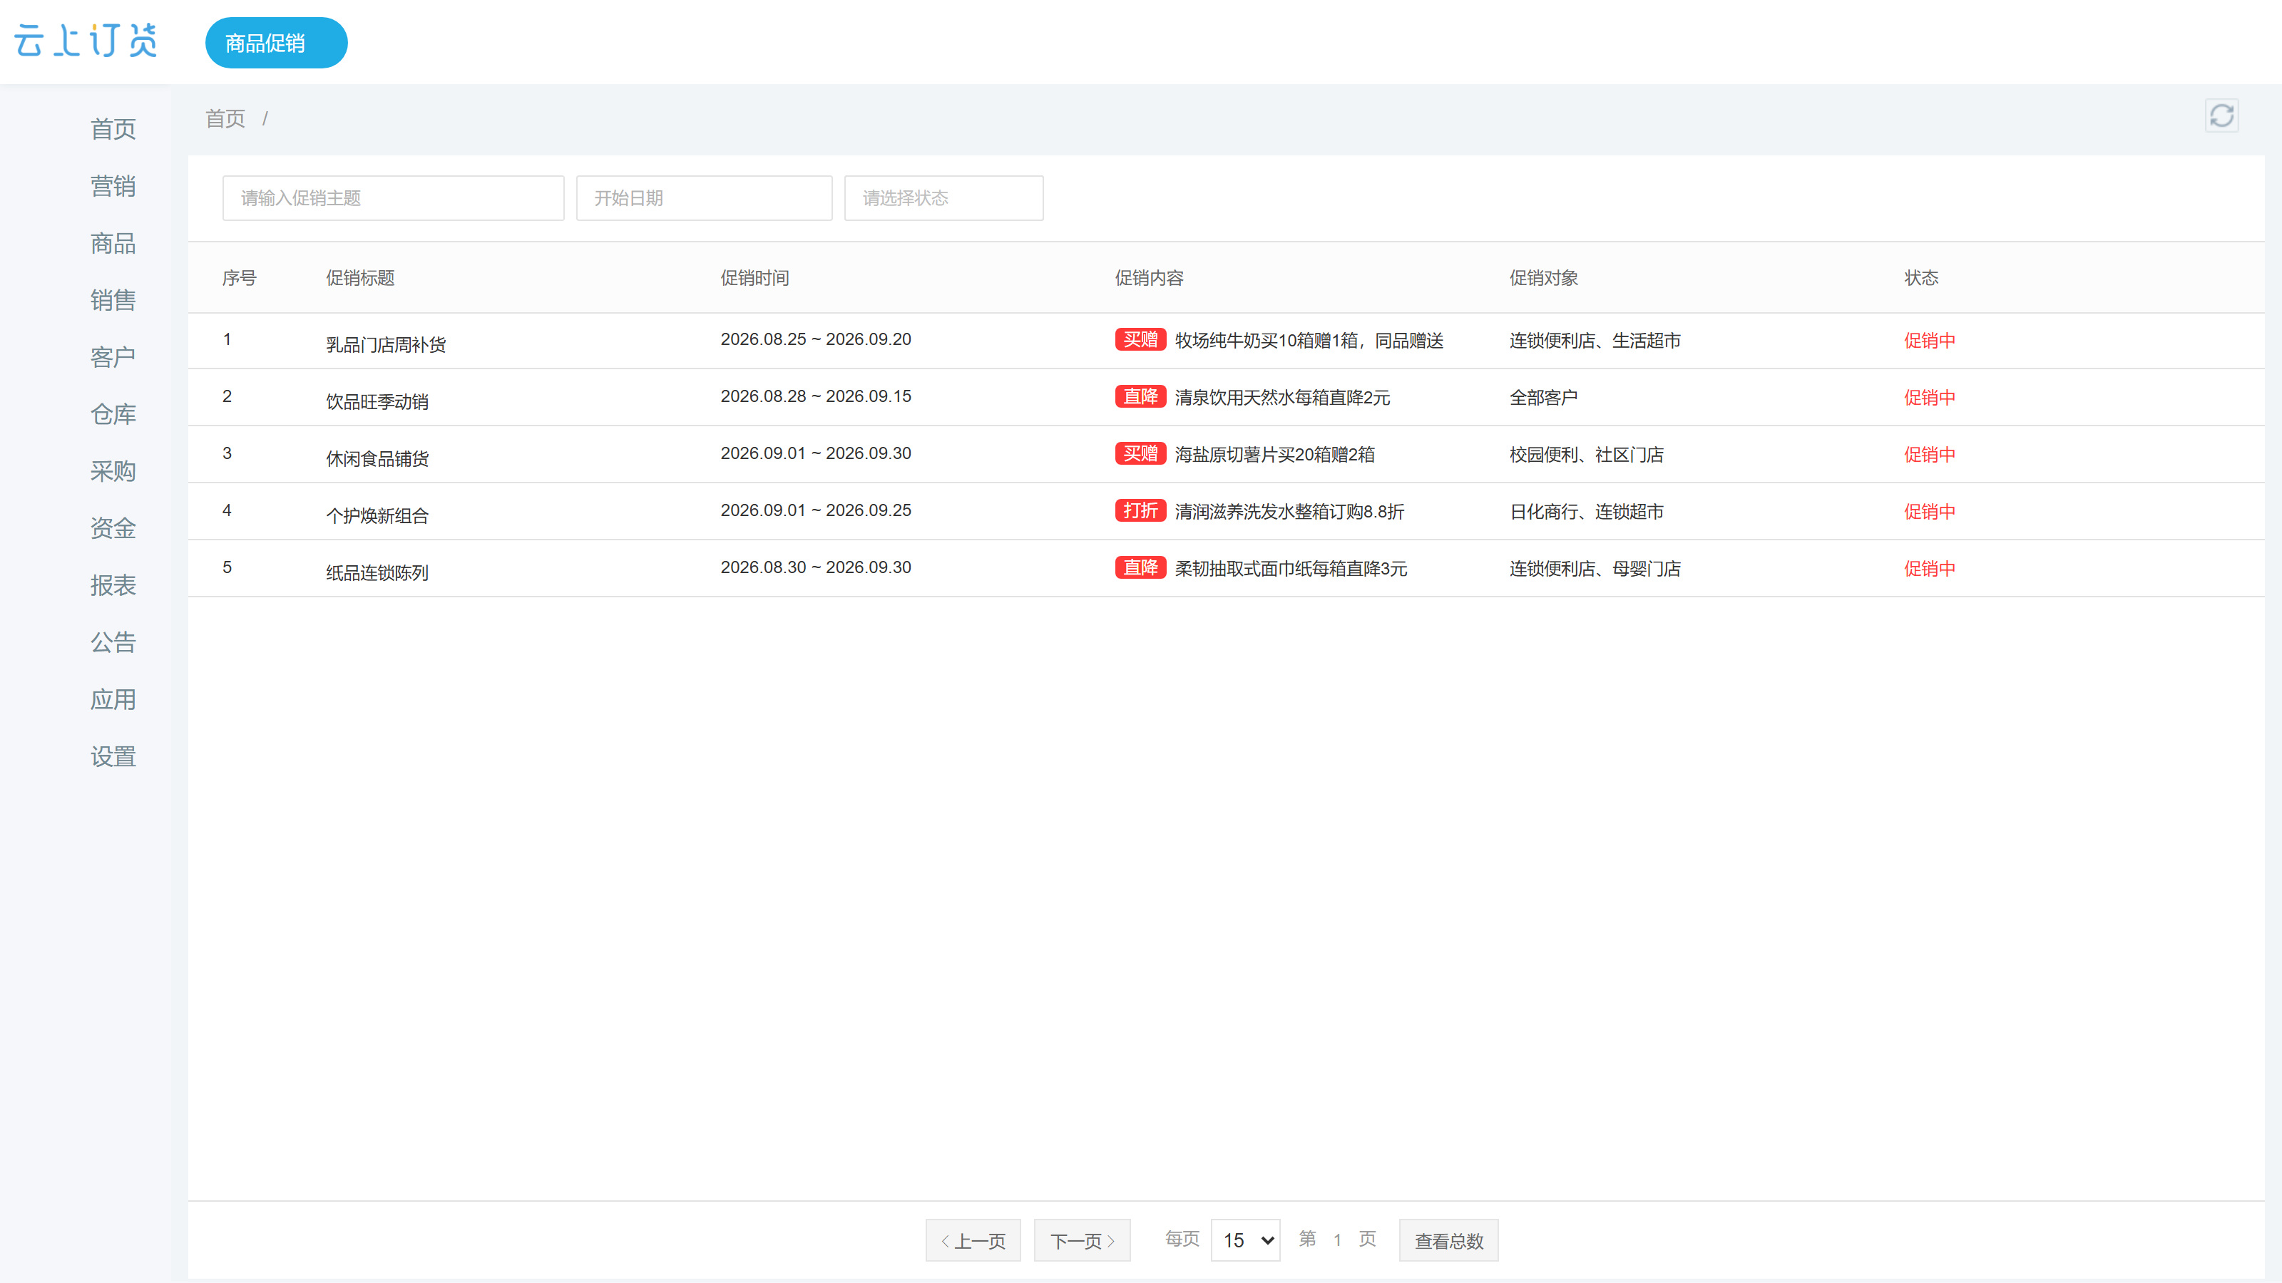The height and width of the screenshot is (1283, 2282).
Task: Open the 商品促销 tab
Action: [275, 43]
